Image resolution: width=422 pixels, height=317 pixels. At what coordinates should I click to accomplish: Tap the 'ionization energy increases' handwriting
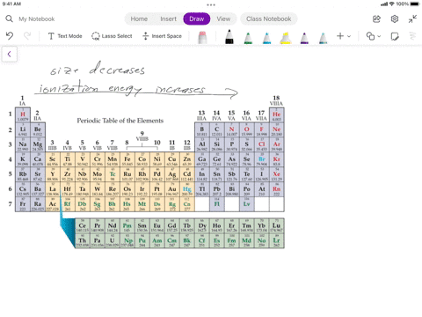click(122, 88)
